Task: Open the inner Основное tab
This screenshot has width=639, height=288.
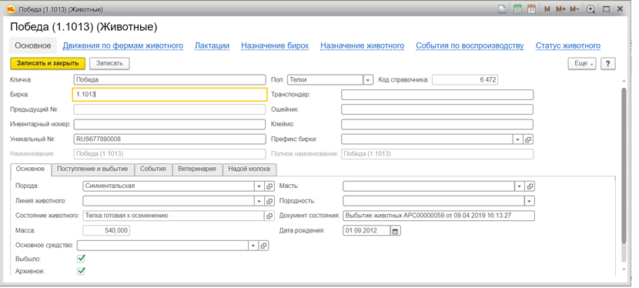Action: pyautogui.click(x=31, y=169)
